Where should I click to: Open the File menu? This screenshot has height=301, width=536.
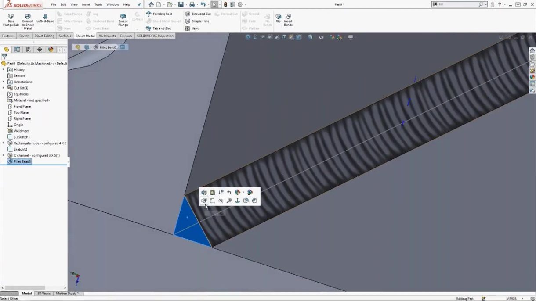[53, 4]
